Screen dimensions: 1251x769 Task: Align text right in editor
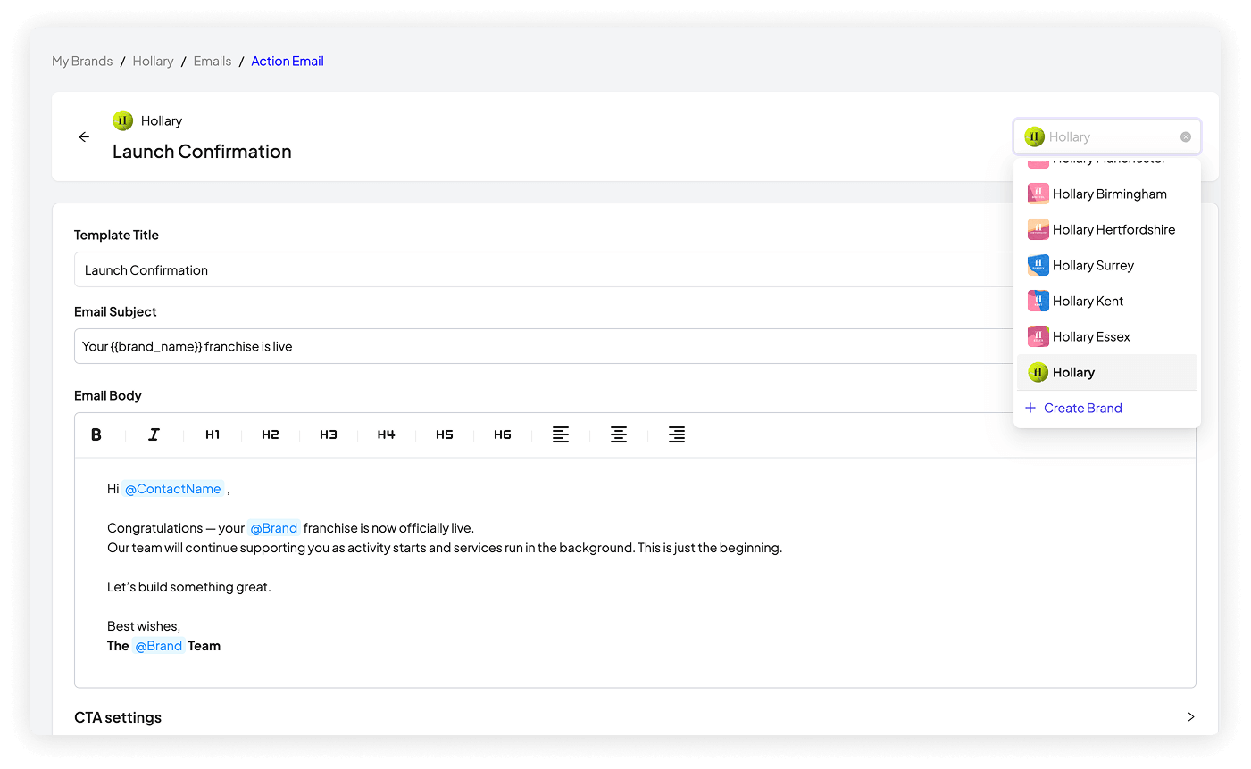677,434
